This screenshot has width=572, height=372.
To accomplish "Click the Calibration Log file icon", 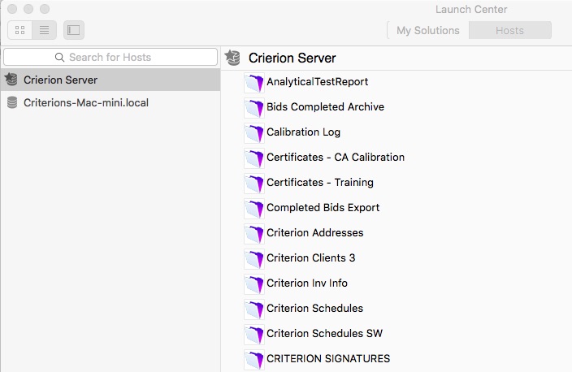I will tap(254, 132).
